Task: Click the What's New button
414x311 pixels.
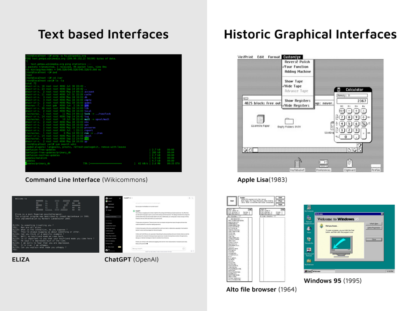Action: (374, 224)
